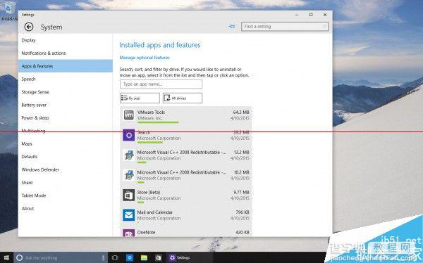Maximize the Settings window
The width and height of the screenshot is (423, 263).
(x=311, y=15)
